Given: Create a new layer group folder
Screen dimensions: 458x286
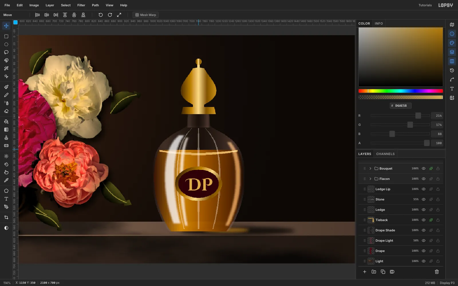Looking at the screenshot, I should [x=374, y=272].
